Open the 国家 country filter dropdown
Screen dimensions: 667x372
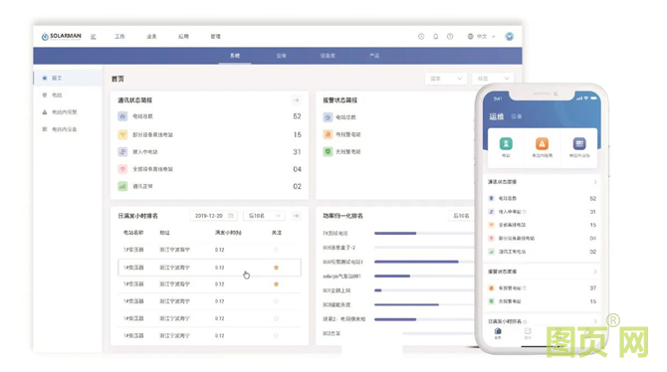445,79
